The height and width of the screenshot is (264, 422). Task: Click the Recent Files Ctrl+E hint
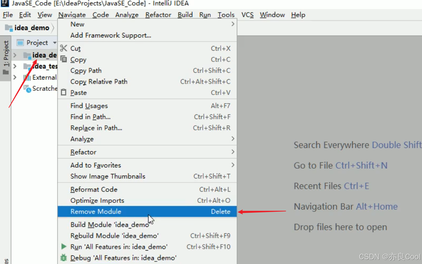(331, 186)
